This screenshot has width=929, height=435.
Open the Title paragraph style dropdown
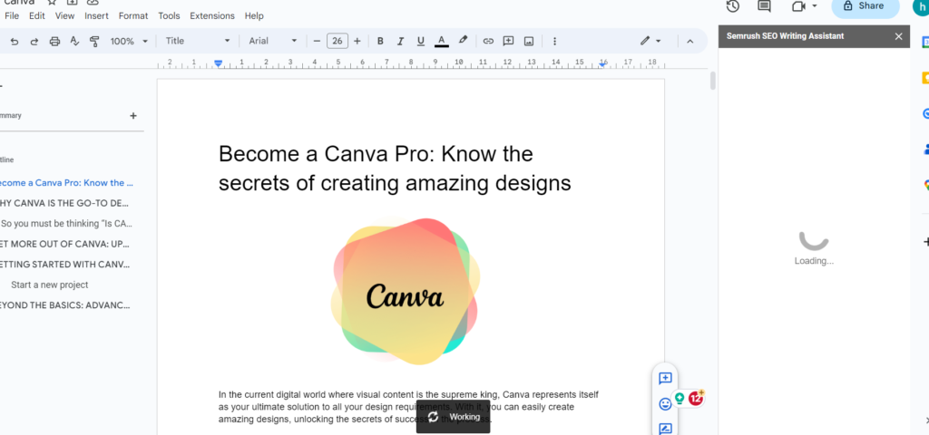197,41
